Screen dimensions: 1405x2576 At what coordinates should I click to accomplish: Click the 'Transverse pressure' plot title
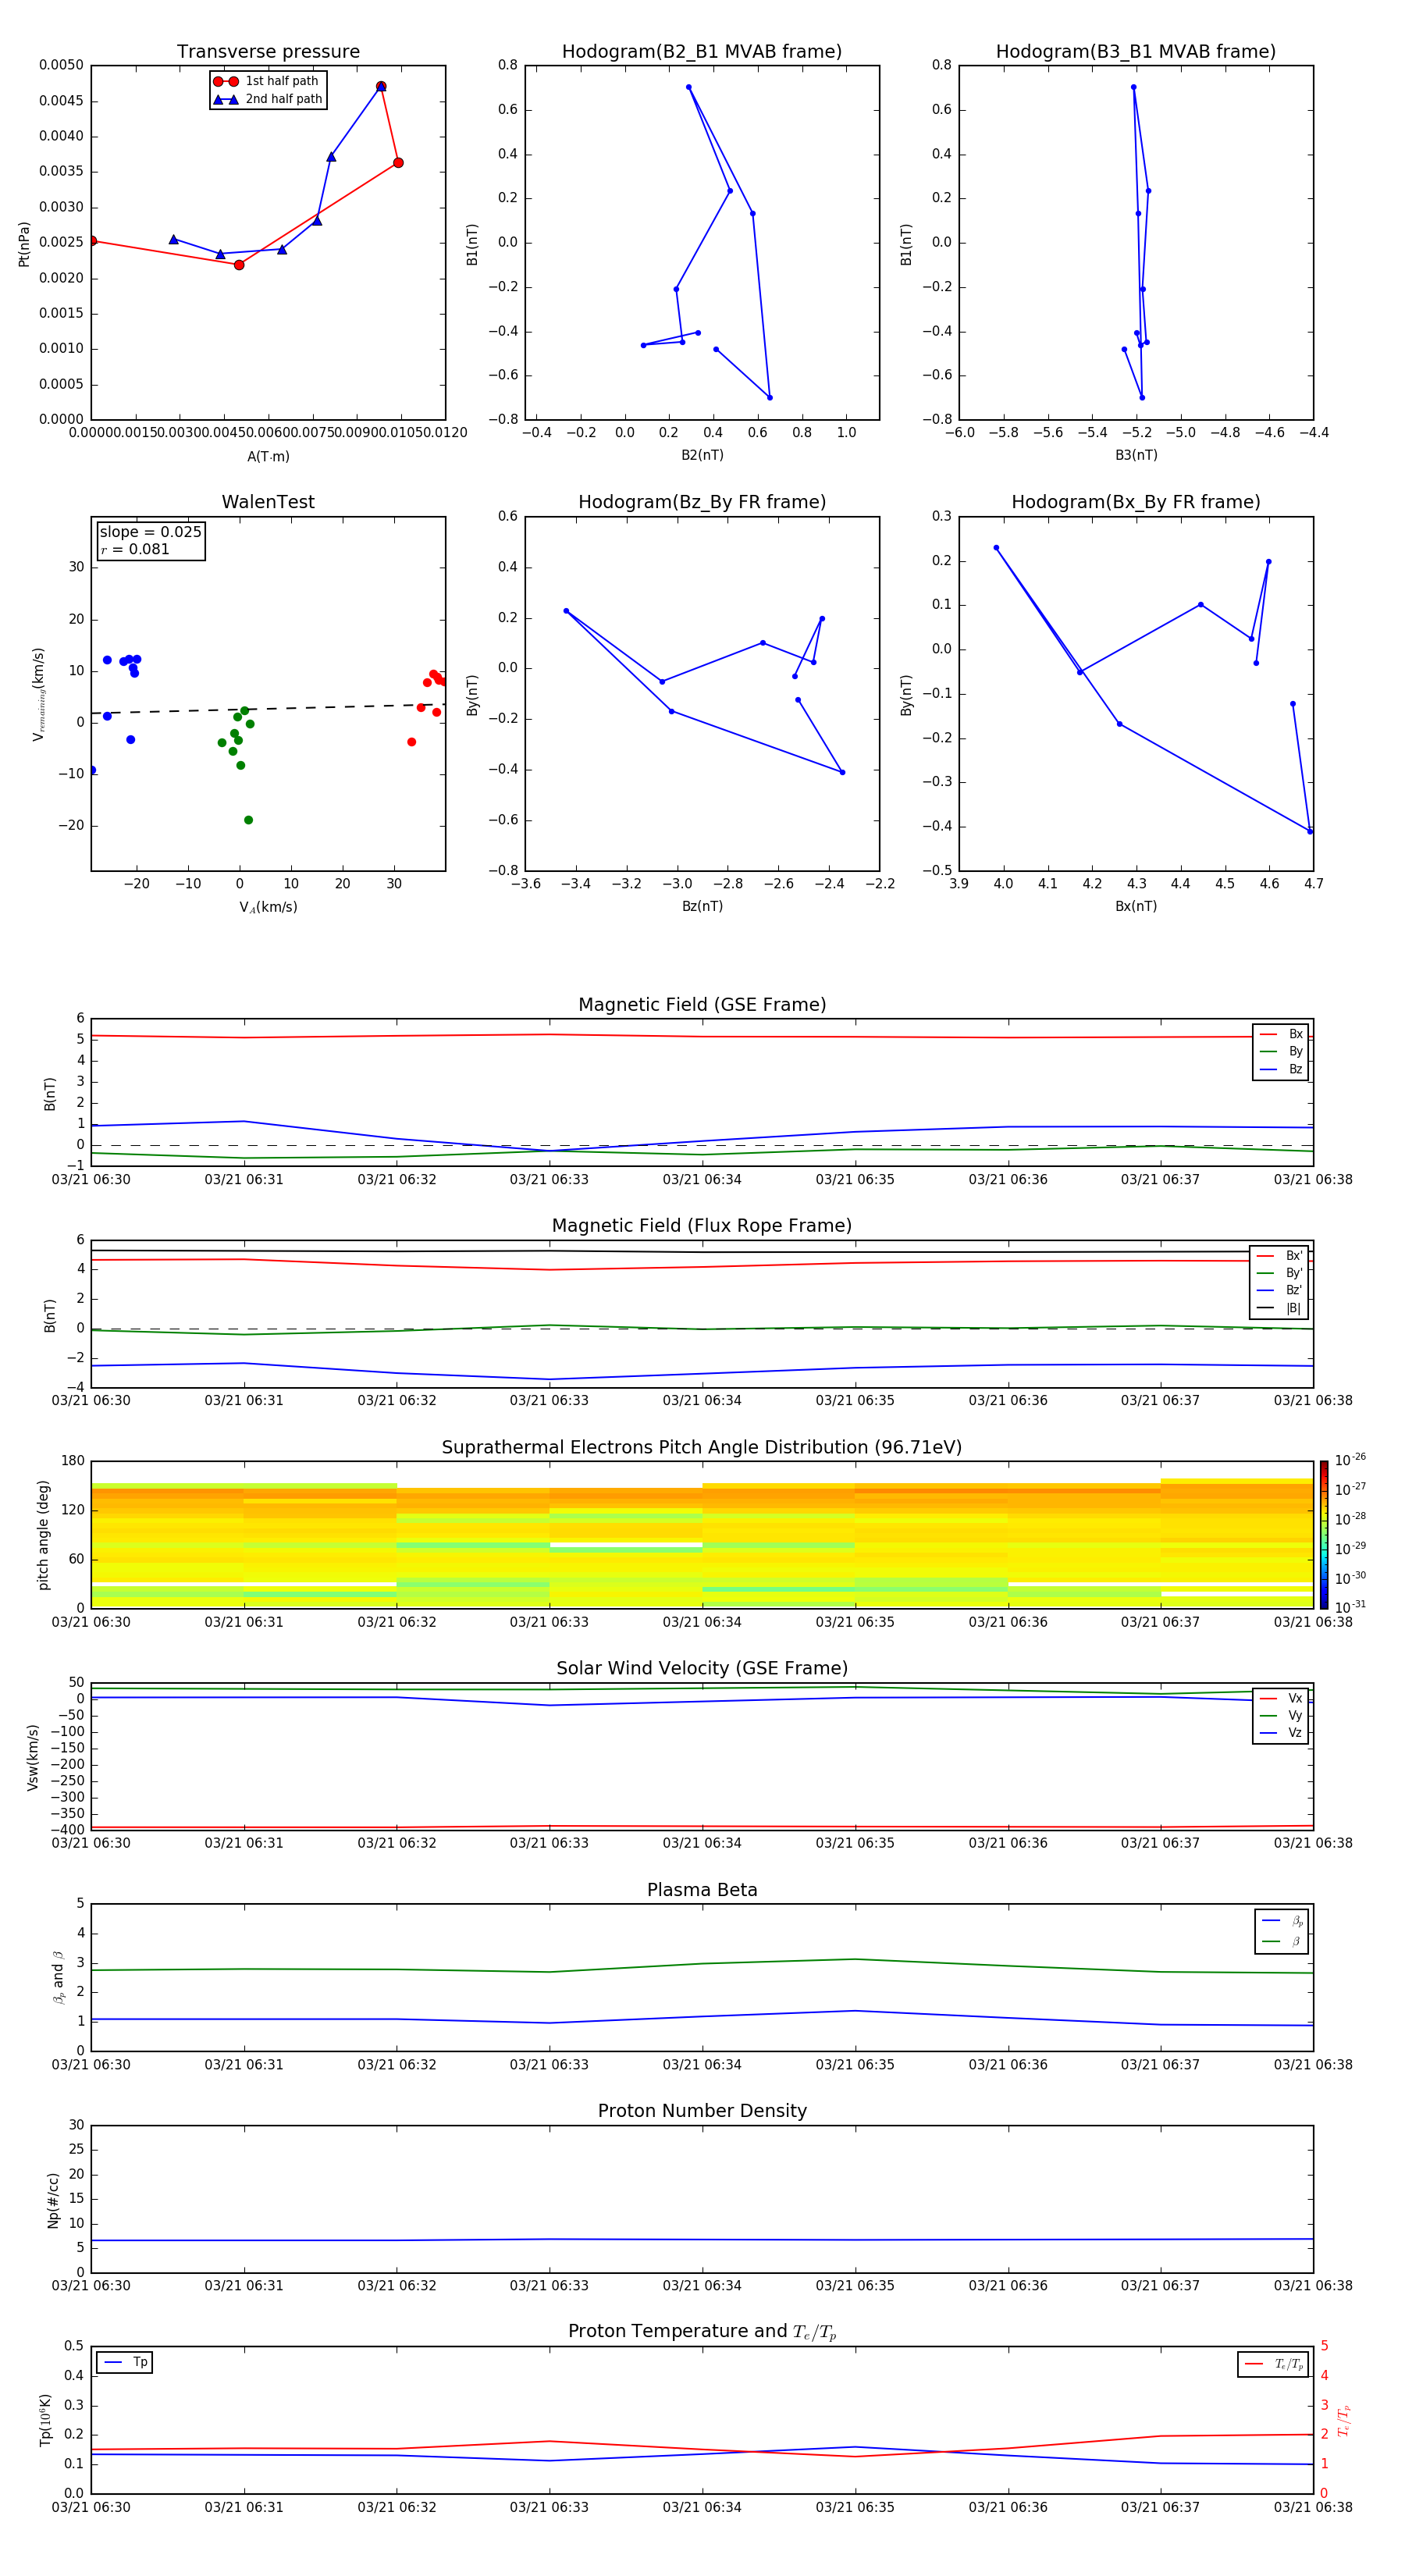pyautogui.click(x=268, y=51)
